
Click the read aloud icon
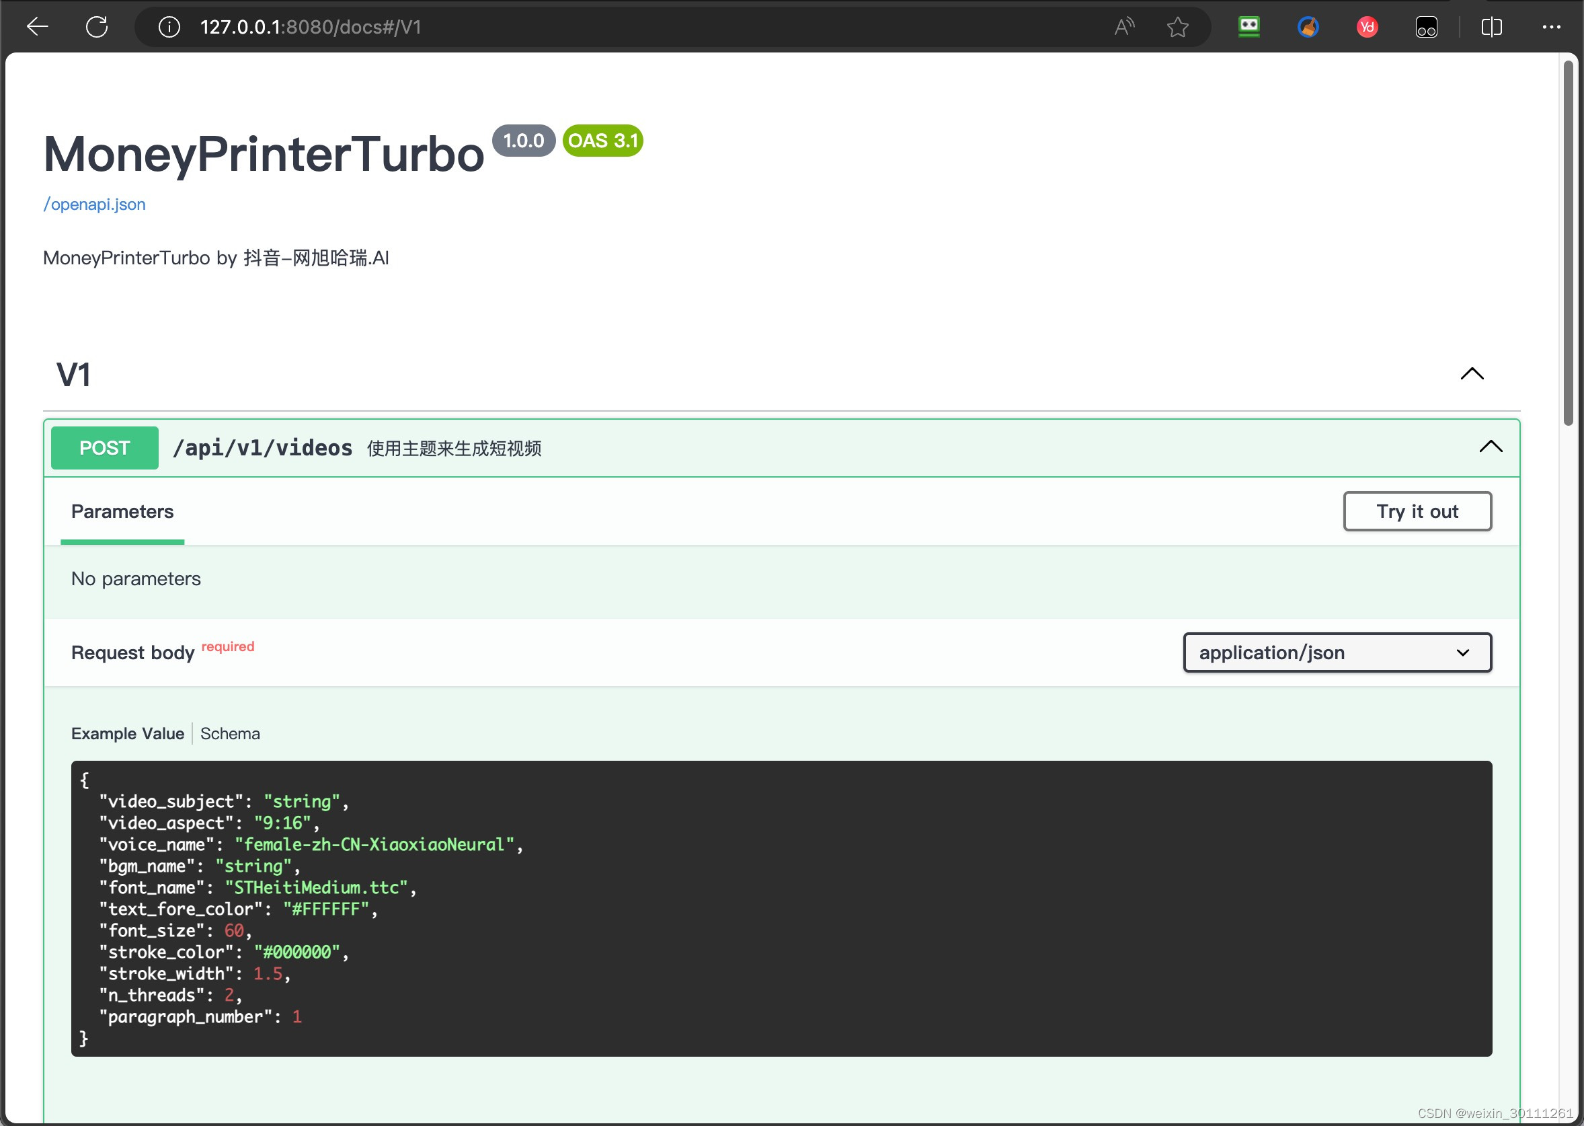tap(1124, 27)
